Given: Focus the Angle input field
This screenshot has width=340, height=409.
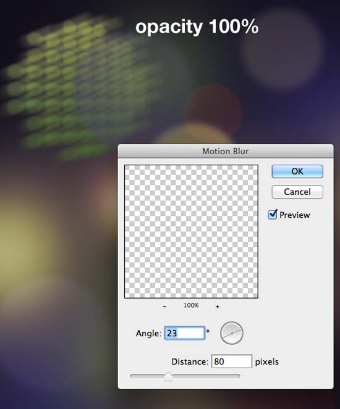Looking at the screenshot, I should [x=184, y=333].
